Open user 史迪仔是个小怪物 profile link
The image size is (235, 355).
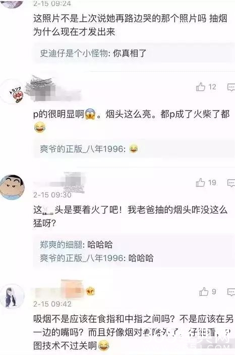click(74, 54)
